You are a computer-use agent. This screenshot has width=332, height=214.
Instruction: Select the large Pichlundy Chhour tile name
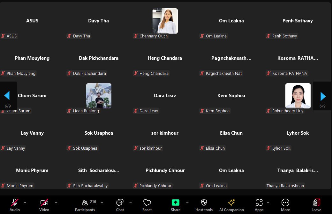(x=165, y=170)
